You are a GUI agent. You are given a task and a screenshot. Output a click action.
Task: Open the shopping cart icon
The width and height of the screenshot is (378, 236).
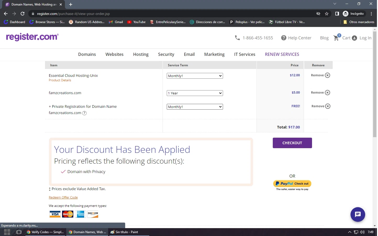337,38
